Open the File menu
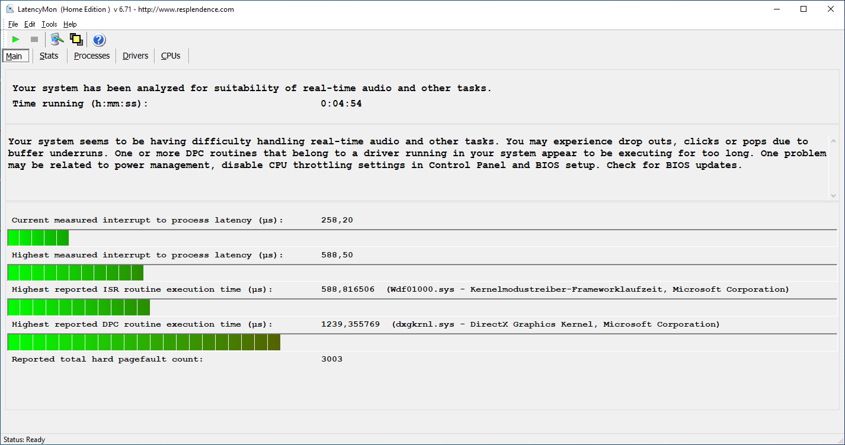This screenshot has height=445, width=845. click(13, 24)
